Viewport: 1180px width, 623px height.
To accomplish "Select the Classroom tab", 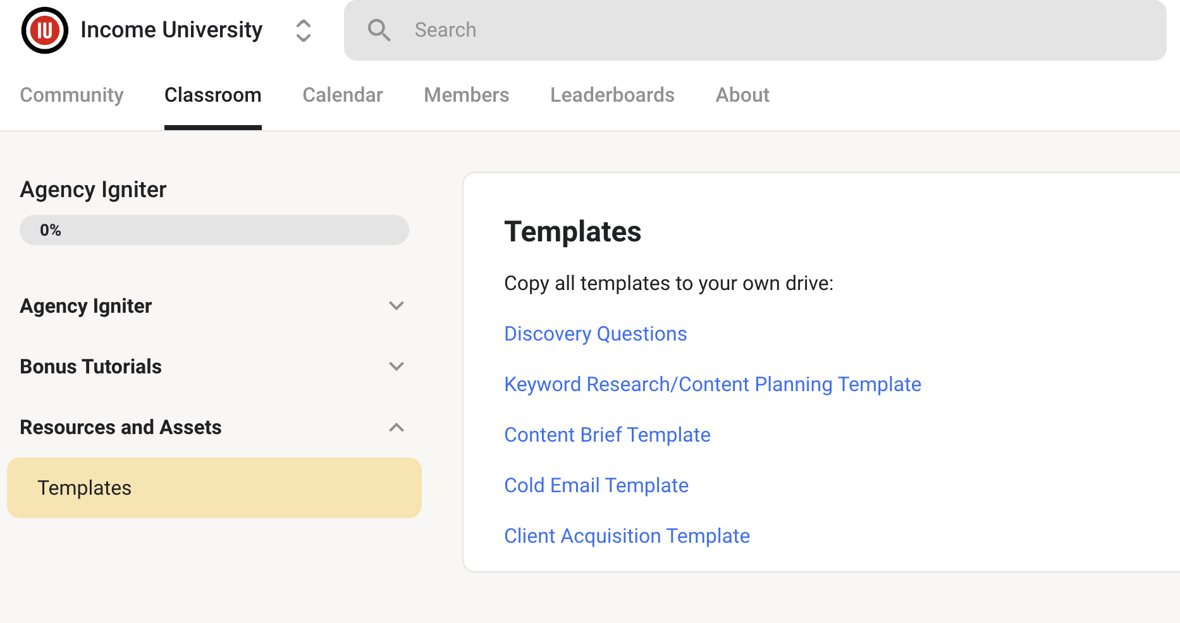I will click(213, 95).
